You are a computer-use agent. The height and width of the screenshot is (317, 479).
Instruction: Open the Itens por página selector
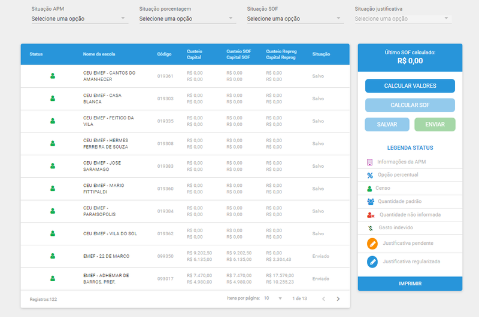272,298
